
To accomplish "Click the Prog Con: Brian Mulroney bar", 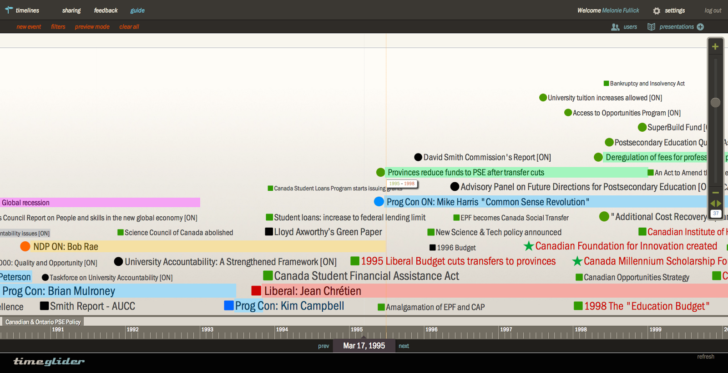I will pyautogui.click(x=118, y=291).
